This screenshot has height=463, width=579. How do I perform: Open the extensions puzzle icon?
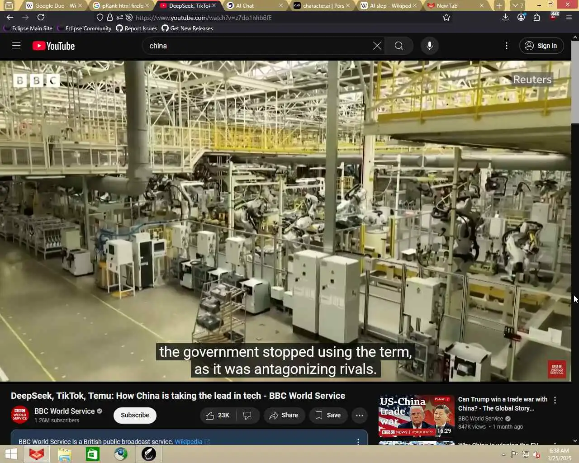(536, 17)
